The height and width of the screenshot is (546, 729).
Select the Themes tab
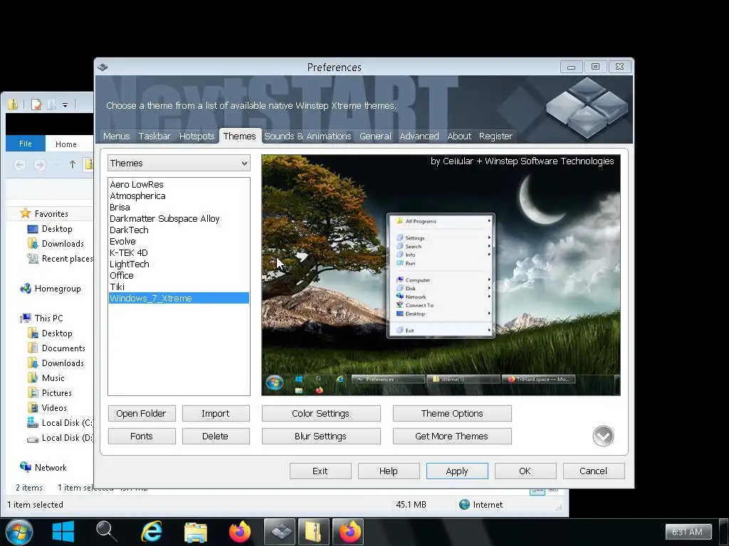239,136
